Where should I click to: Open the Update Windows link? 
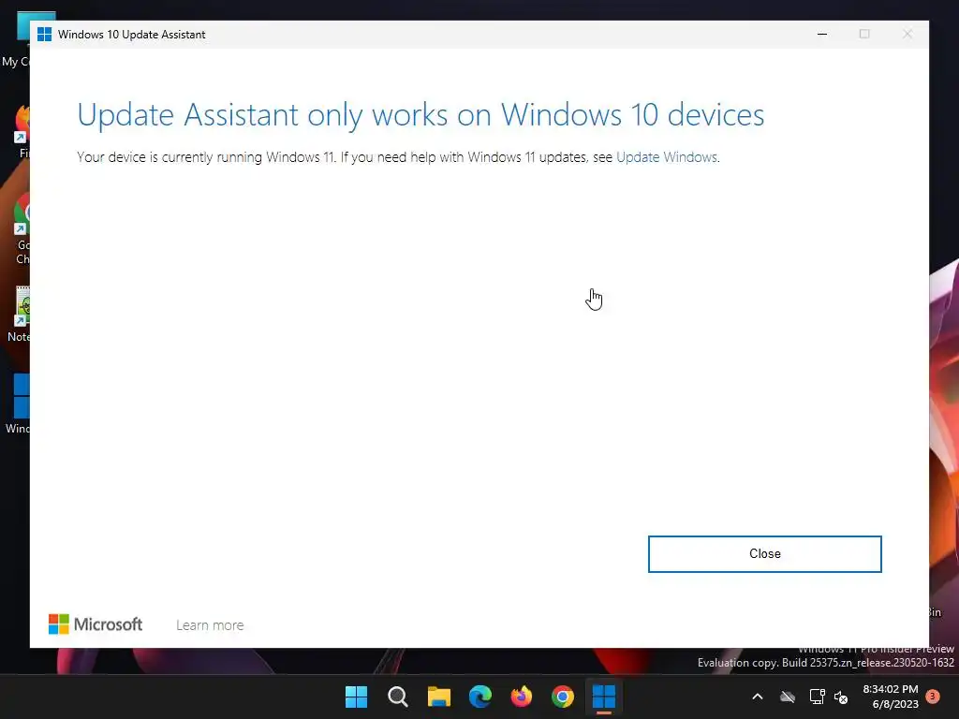666,157
